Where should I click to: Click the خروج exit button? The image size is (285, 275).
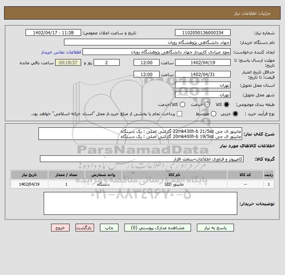click(60, 228)
